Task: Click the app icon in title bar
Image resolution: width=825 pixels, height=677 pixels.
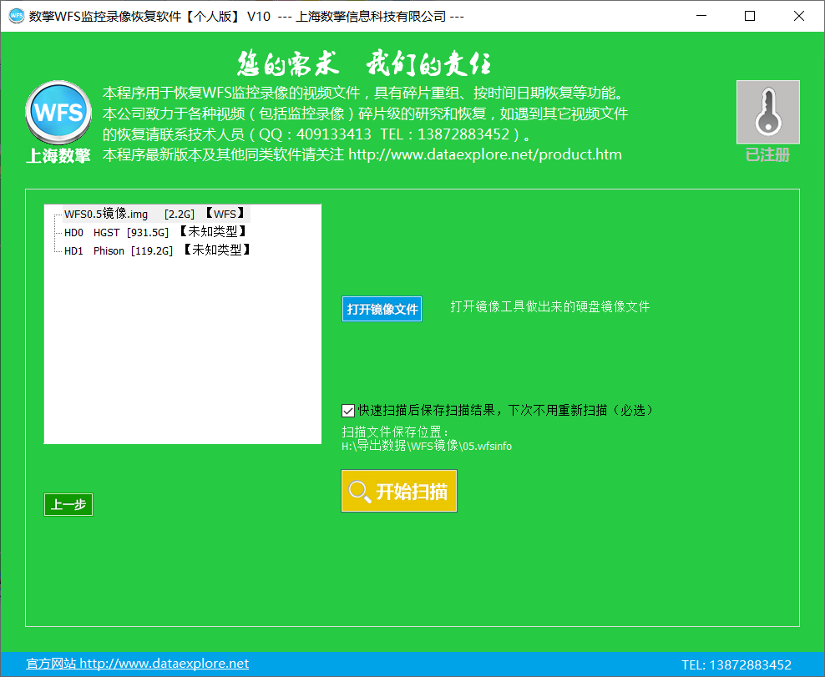Action: click(17, 17)
